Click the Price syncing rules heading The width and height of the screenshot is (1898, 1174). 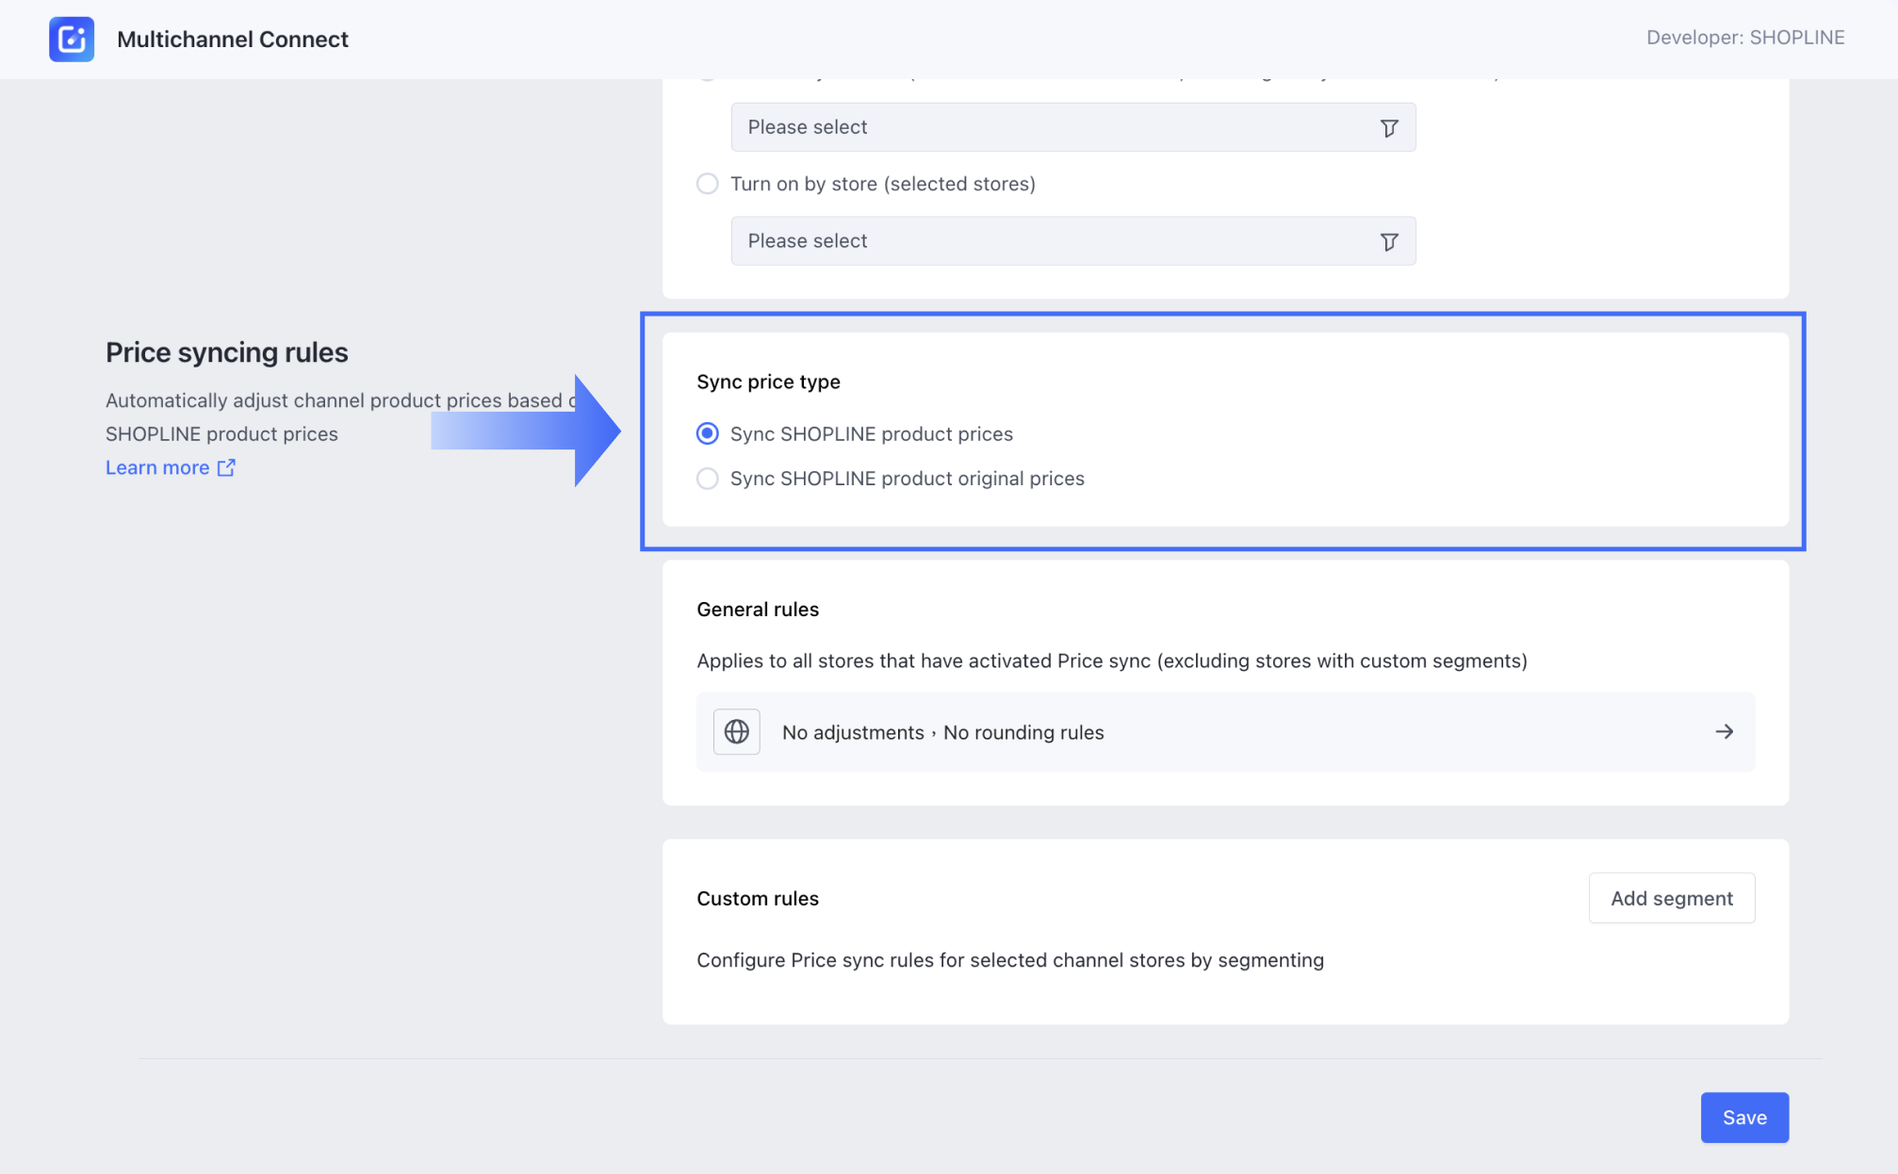pyautogui.click(x=227, y=352)
